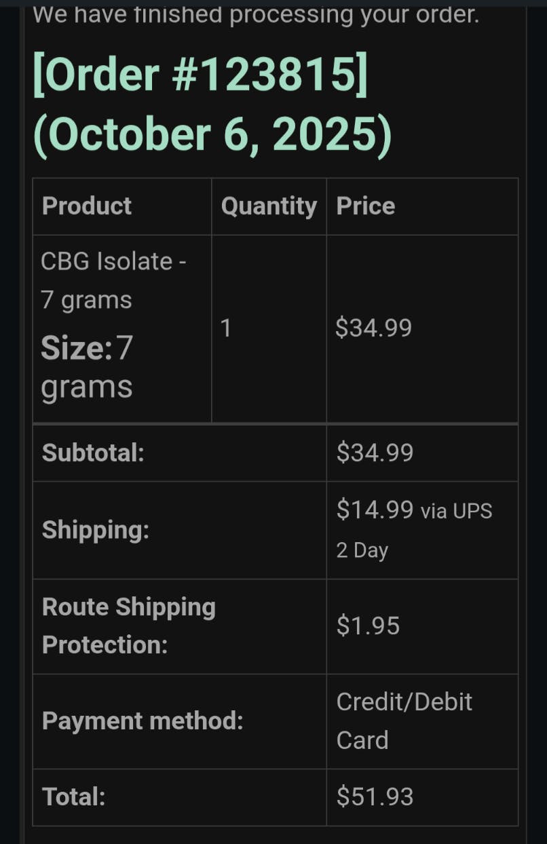Click the Payment method label
Image resolution: width=547 pixels, height=844 pixels.
143,721
